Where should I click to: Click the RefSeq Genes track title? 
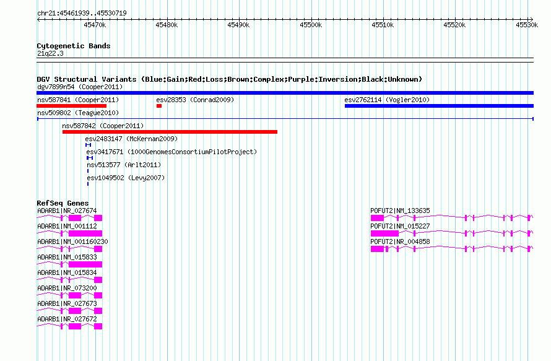(x=63, y=203)
